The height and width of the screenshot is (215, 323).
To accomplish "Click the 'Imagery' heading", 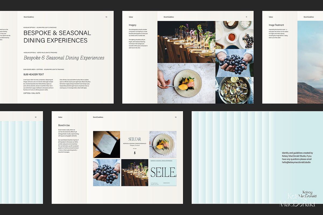I will pyautogui.click(x=132, y=25).
